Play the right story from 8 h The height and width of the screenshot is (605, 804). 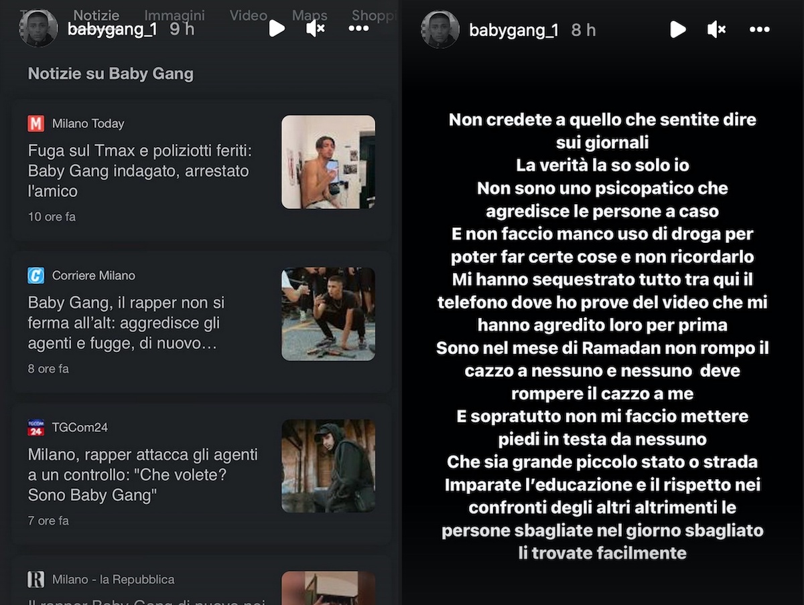click(x=677, y=29)
